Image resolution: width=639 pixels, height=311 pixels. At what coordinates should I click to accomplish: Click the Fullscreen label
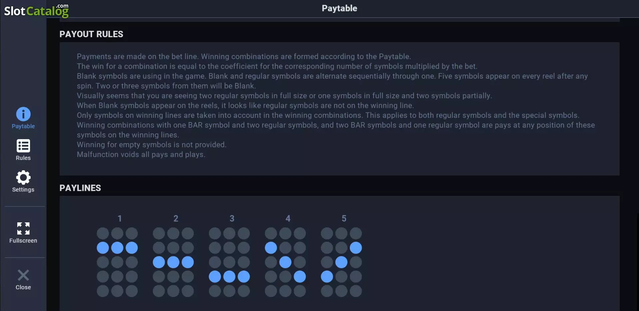point(23,241)
